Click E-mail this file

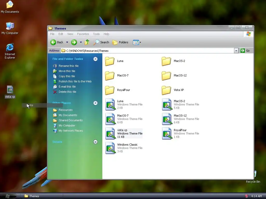click(67, 87)
